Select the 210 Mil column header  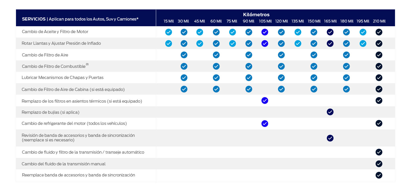click(x=379, y=21)
